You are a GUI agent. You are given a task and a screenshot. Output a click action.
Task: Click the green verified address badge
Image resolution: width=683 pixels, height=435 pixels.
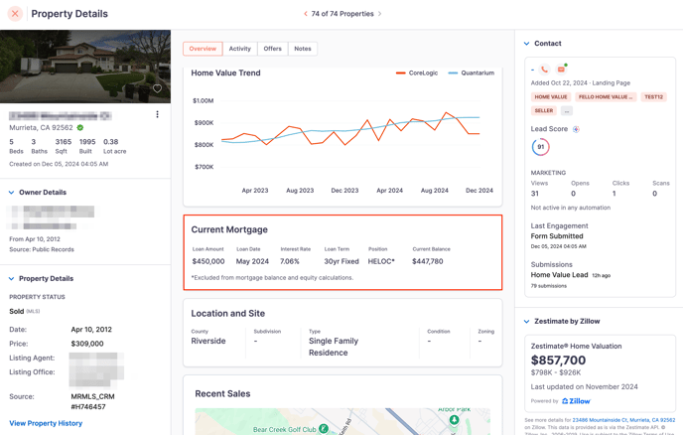click(80, 128)
